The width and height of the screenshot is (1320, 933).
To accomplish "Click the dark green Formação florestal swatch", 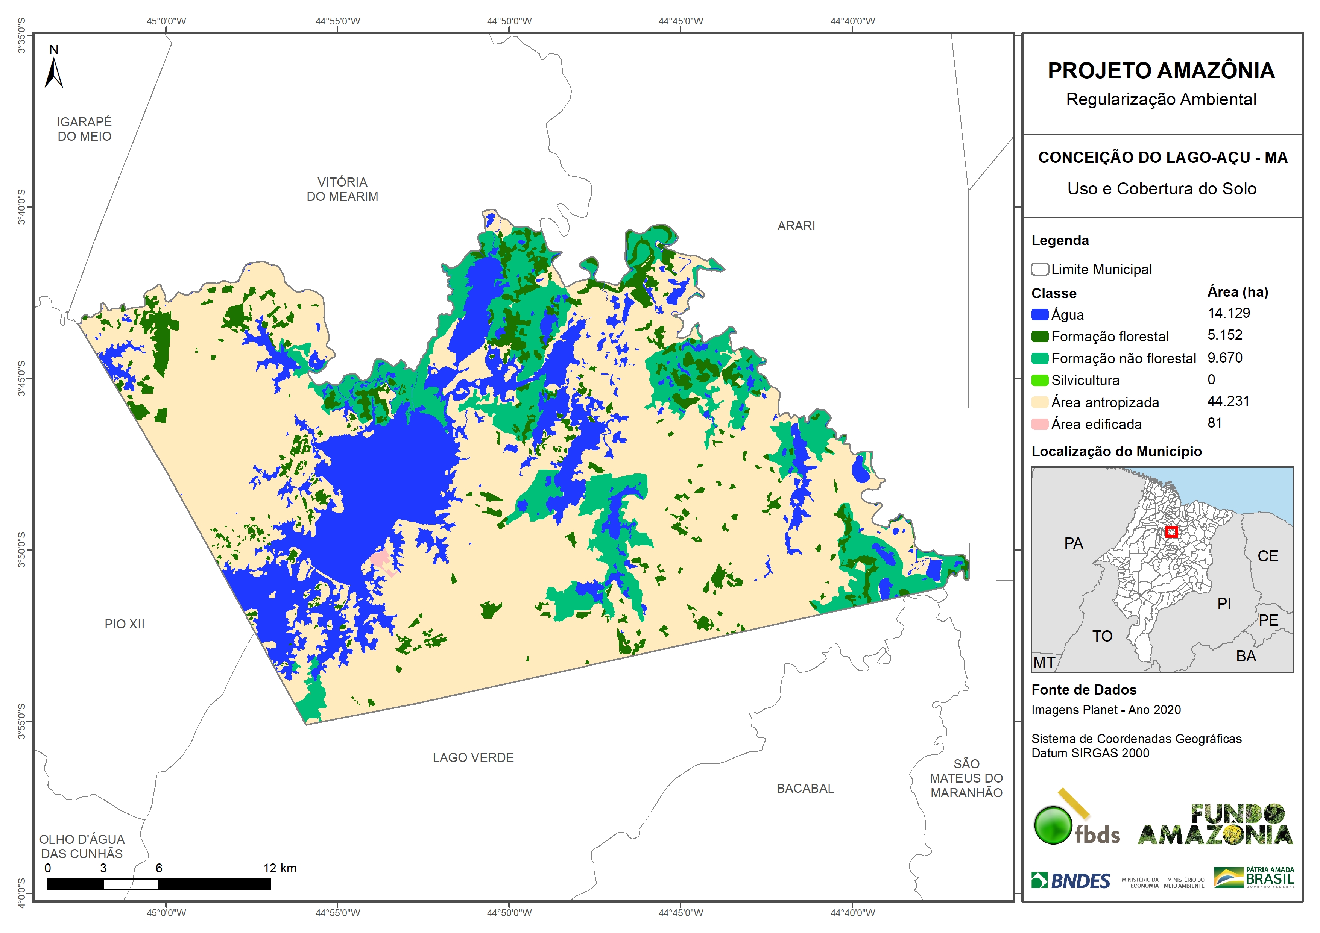I will tap(1039, 336).
